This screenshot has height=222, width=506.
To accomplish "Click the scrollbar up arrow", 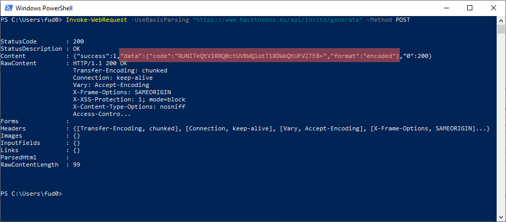I will click(x=501, y=20).
